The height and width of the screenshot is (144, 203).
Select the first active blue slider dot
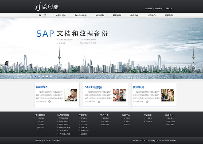[x=36, y=76]
